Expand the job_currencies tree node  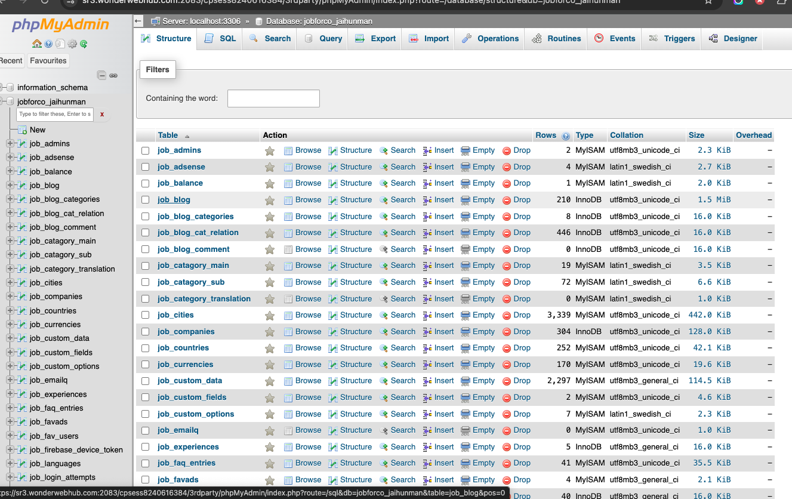(x=10, y=324)
